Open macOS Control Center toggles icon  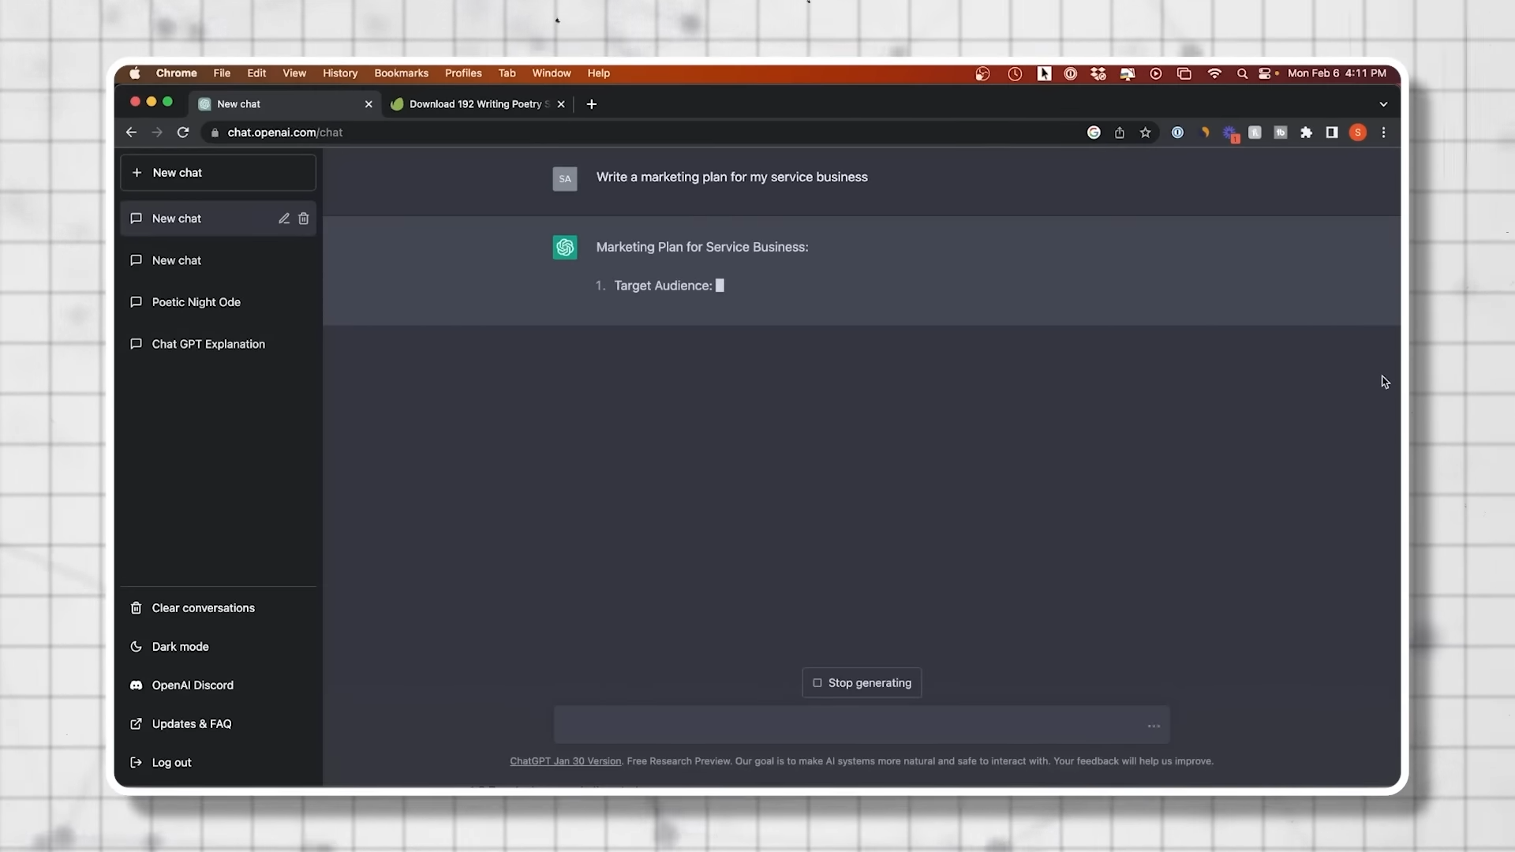[1265, 73]
